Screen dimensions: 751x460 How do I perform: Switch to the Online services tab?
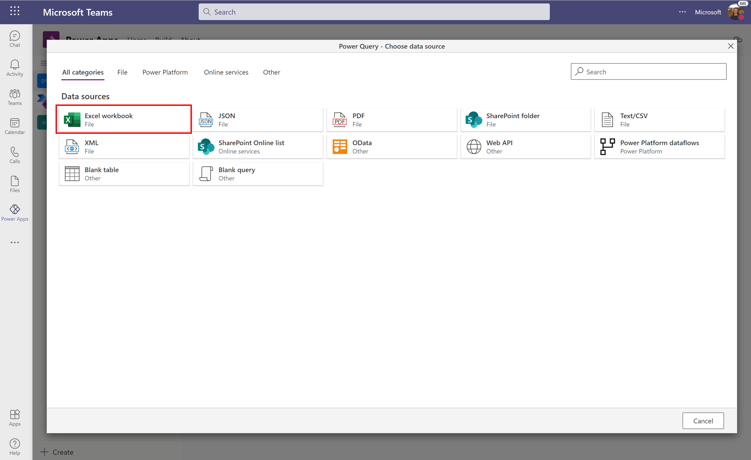(226, 71)
